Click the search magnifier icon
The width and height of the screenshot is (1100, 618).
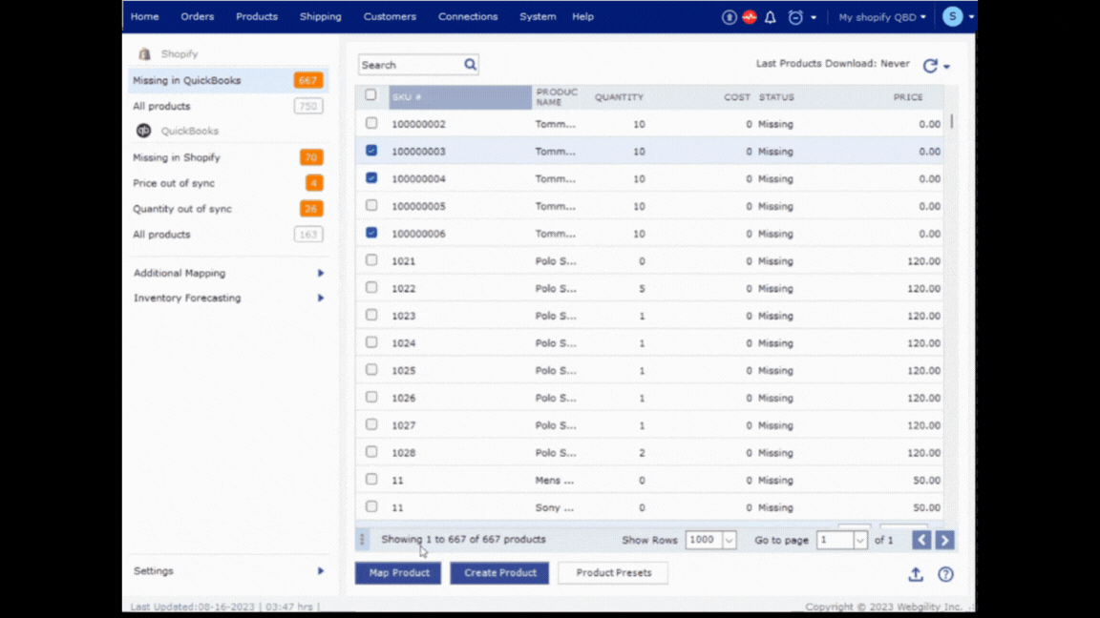[x=470, y=65]
